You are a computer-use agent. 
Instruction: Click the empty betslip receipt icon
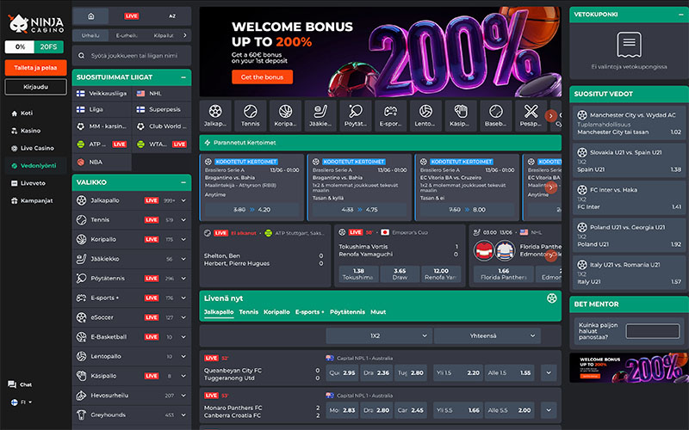click(629, 45)
